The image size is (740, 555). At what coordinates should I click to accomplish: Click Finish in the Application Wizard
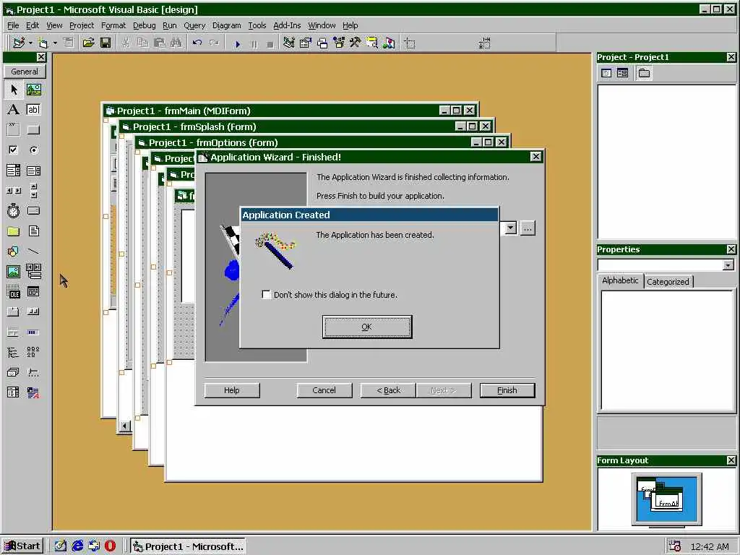click(x=507, y=390)
